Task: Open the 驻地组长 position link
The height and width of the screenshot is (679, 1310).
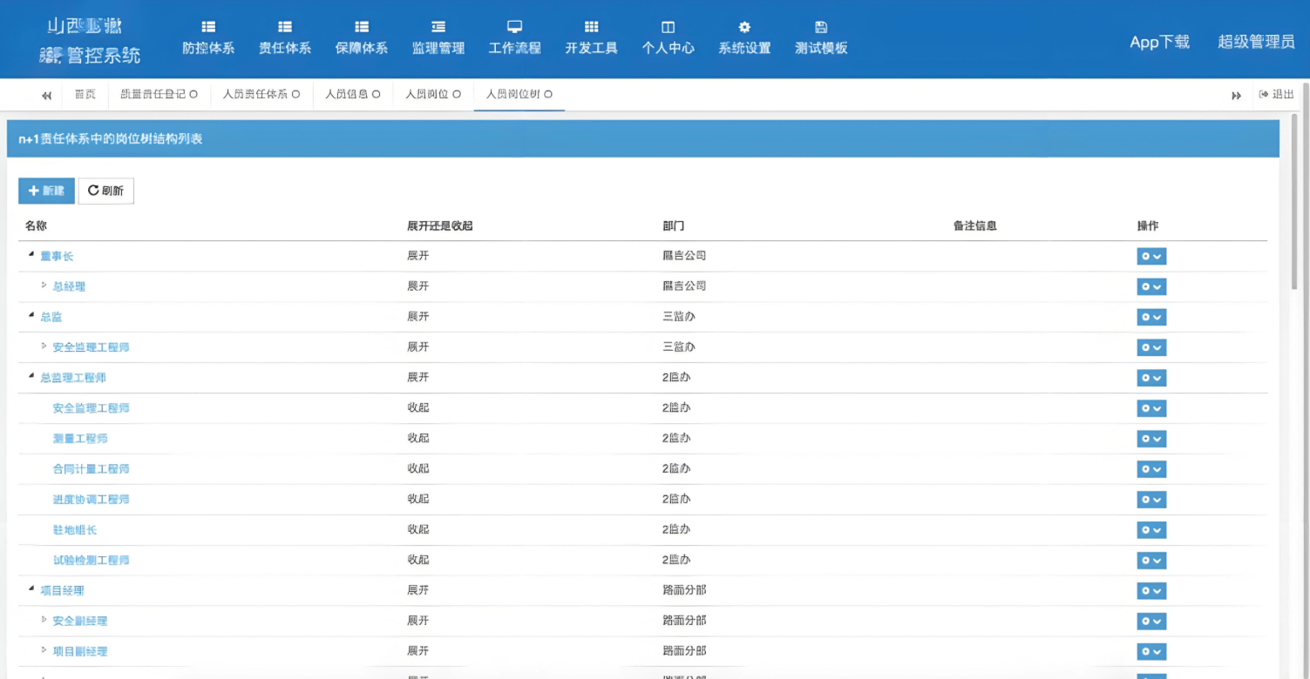Action: point(74,530)
